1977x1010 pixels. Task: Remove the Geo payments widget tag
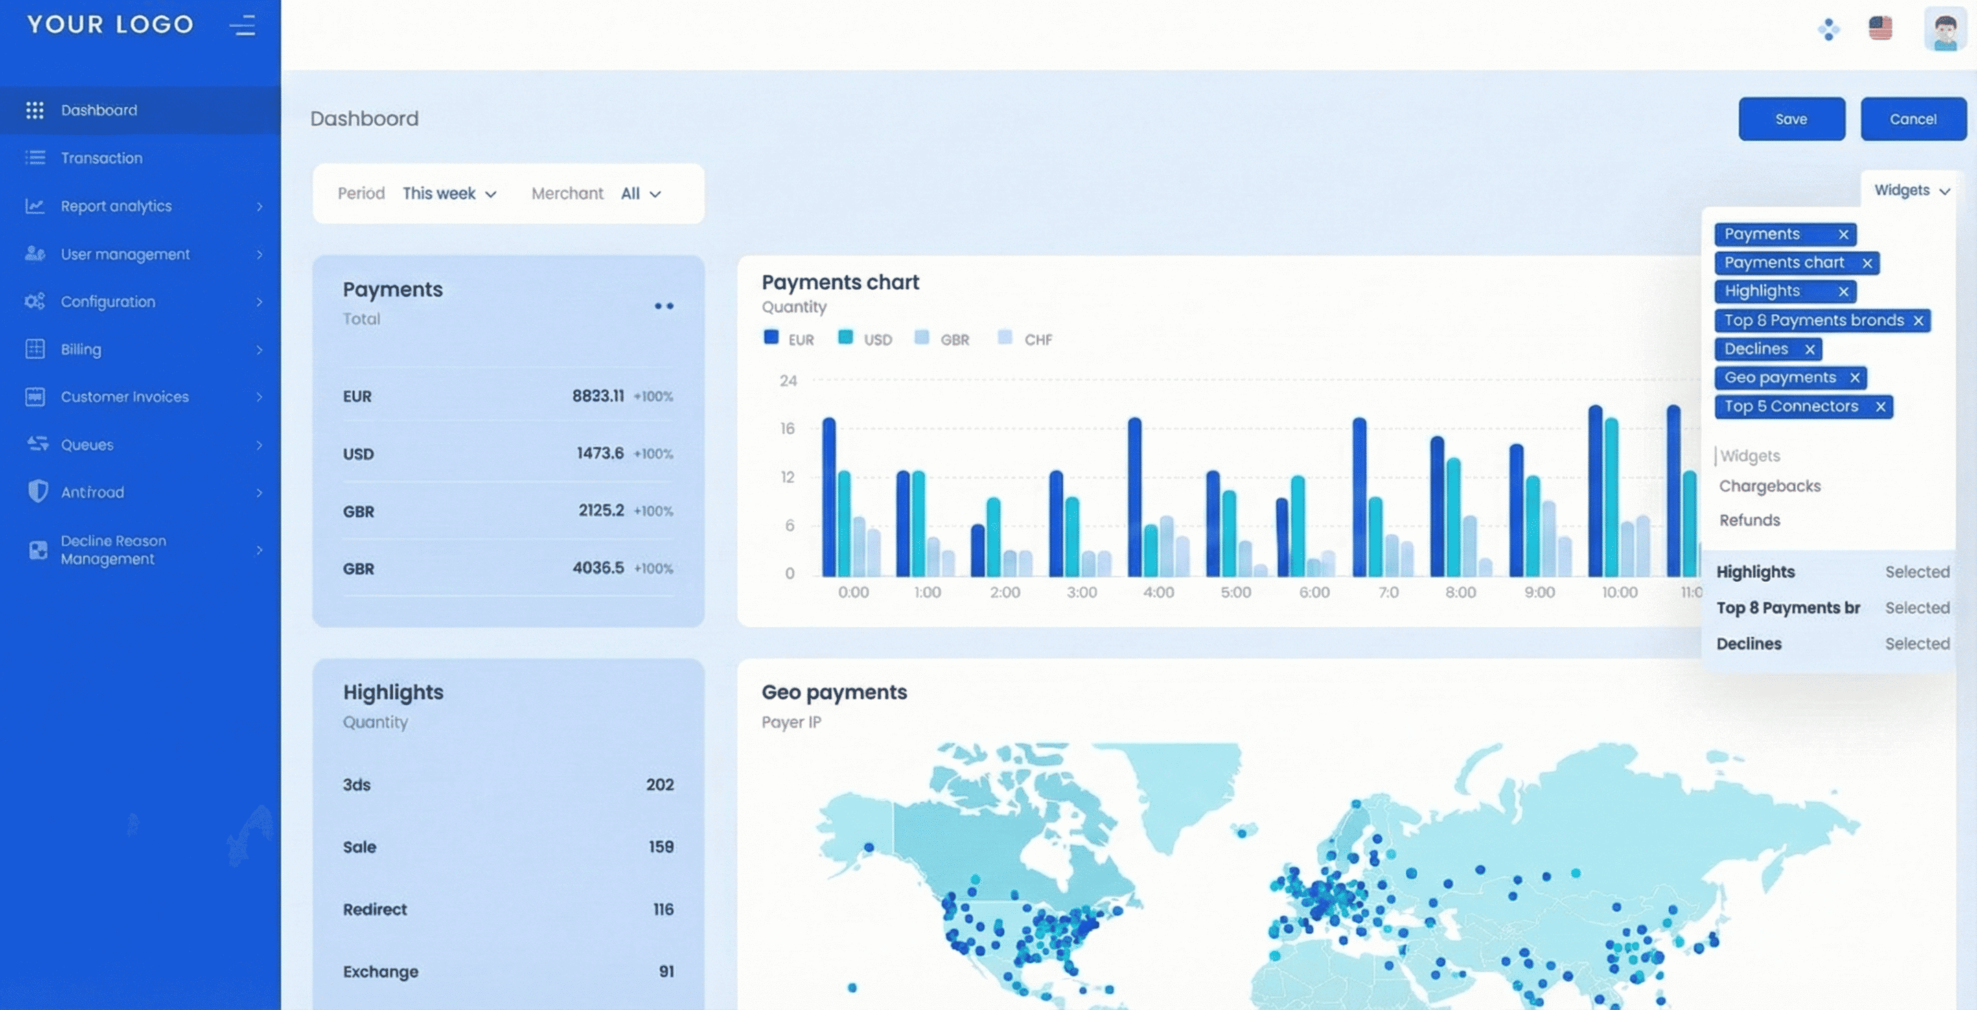(x=1854, y=377)
